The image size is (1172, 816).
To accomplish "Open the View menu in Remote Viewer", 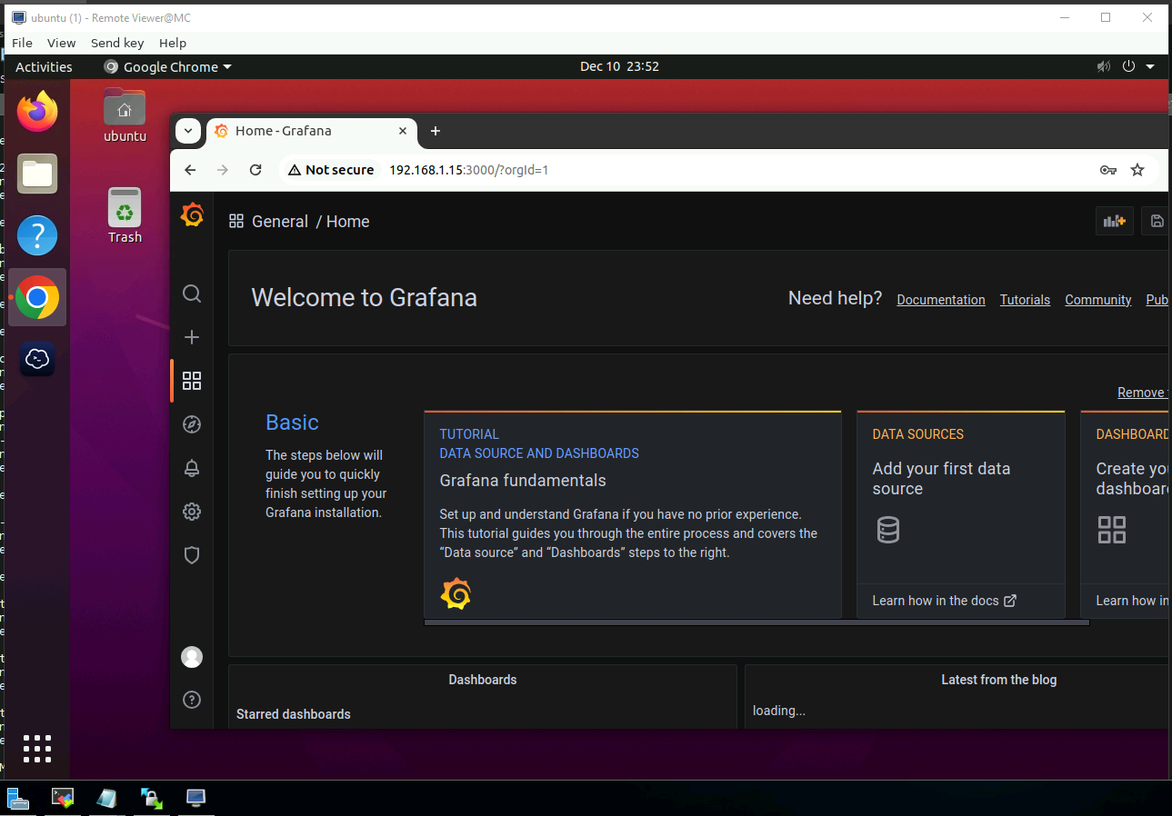I will (61, 43).
